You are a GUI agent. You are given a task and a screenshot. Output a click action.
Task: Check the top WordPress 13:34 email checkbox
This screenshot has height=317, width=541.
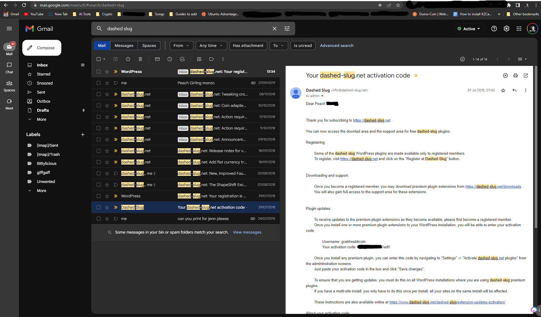coord(99,72)
